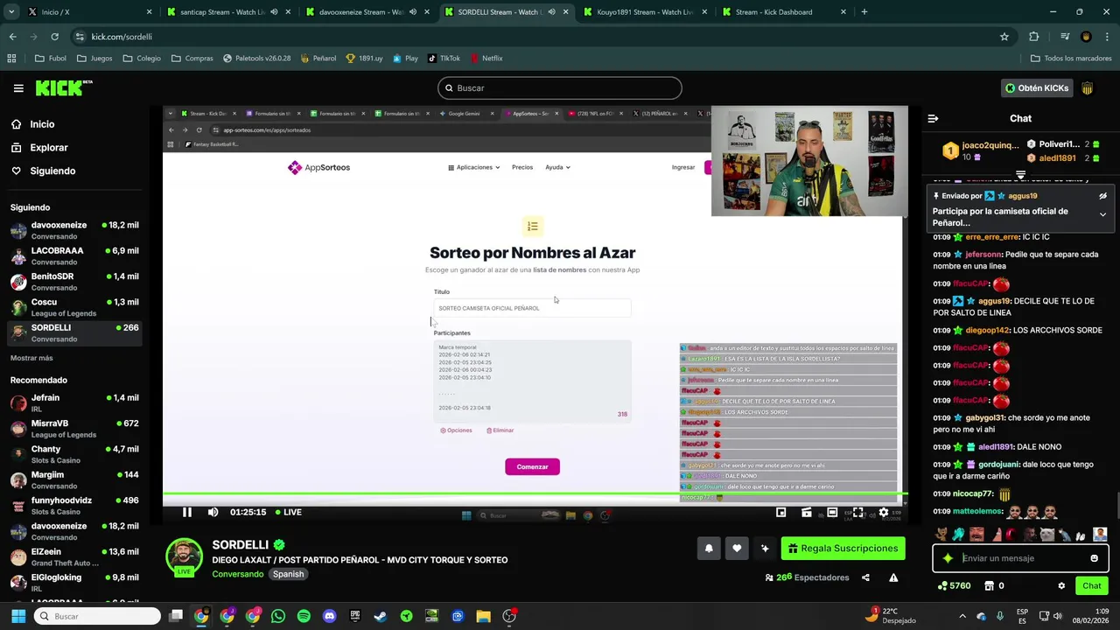This screenshot has height=630, width=1120.
Task: Open the Paletools v26.0.28 bookmark
Action: [x=256, y=58]
